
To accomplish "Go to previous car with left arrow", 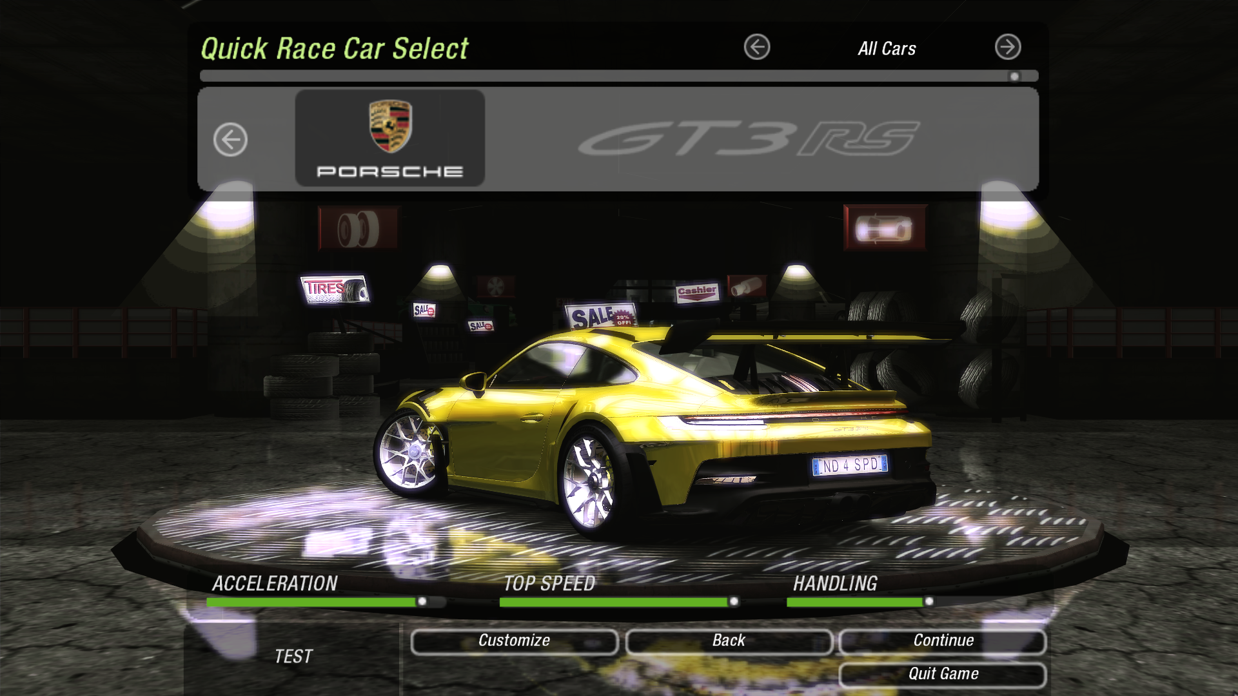I will pyautogui.click(x=230, y=139).
